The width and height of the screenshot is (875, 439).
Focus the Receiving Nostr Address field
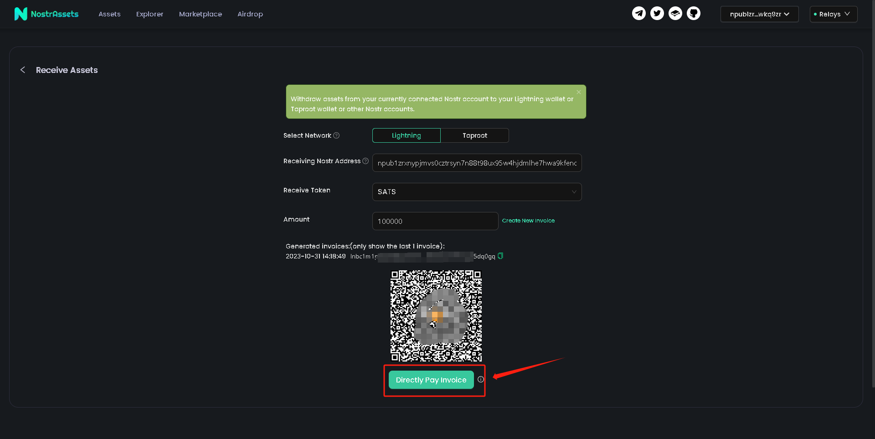click(x=477, y=163)
